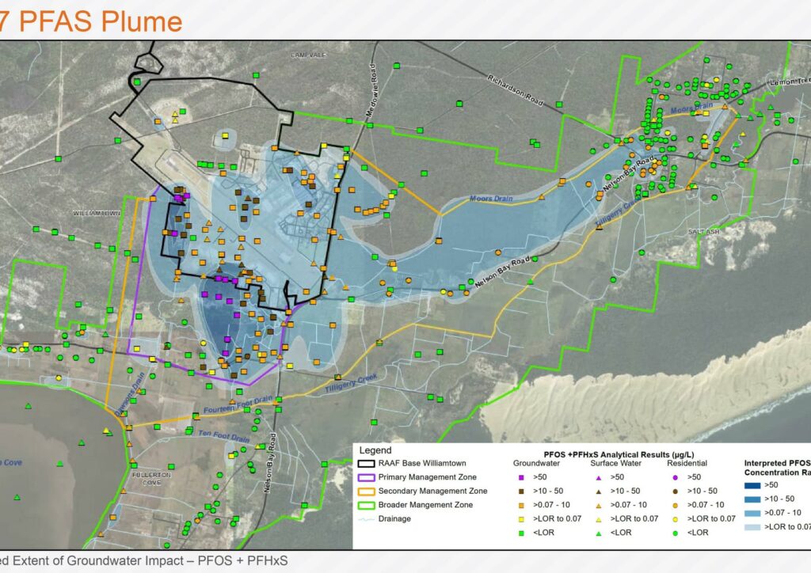
Task: Click the yellow Residential >LOR to 0.07 circle
Action: 675,518
